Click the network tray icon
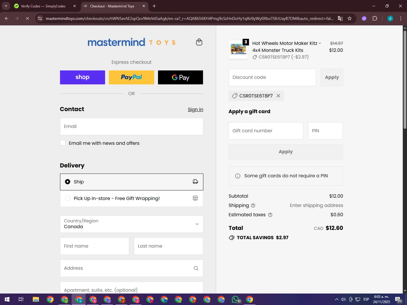The image size is (407, 305). pyautogui.click(x=358, y=299)
